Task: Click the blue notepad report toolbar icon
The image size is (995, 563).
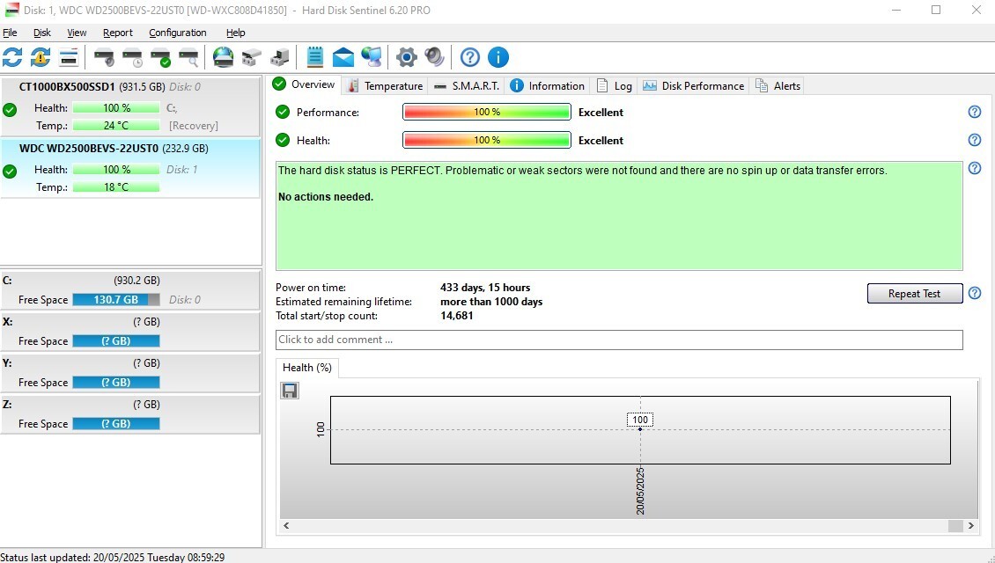Action: click(x=314, y=58)
